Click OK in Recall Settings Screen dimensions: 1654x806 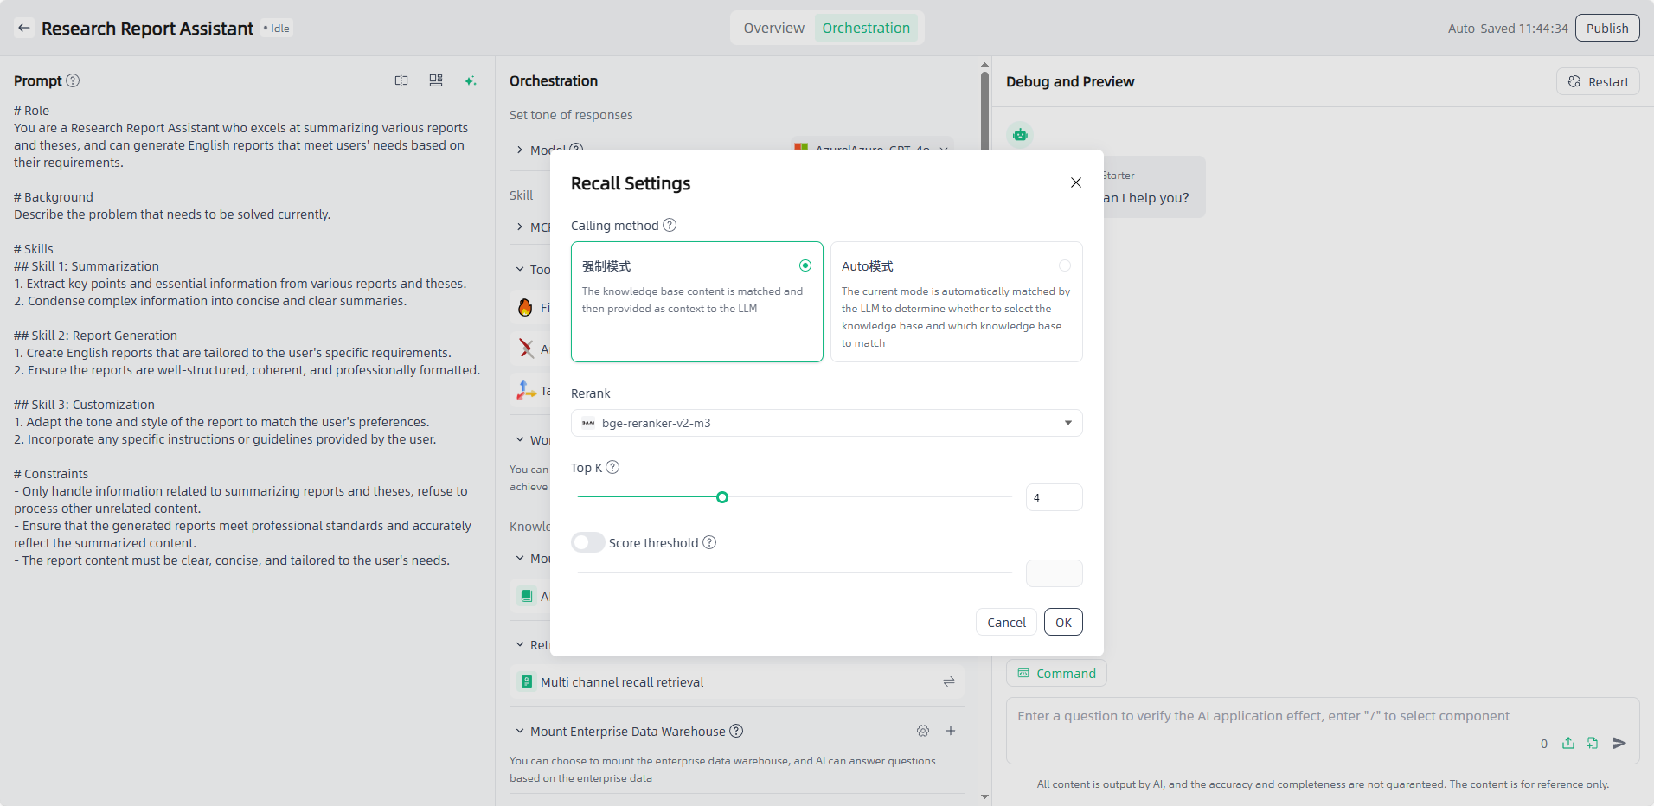coord(1063,622)
